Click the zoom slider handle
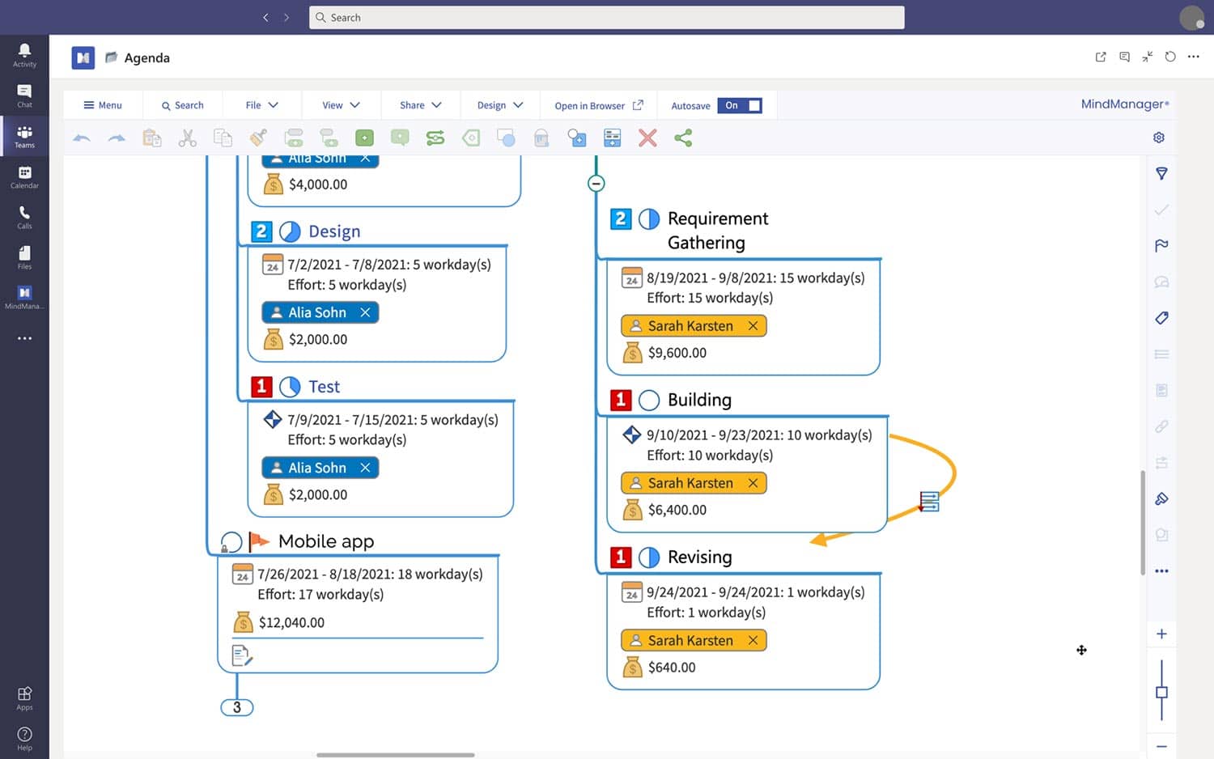 1161,692
